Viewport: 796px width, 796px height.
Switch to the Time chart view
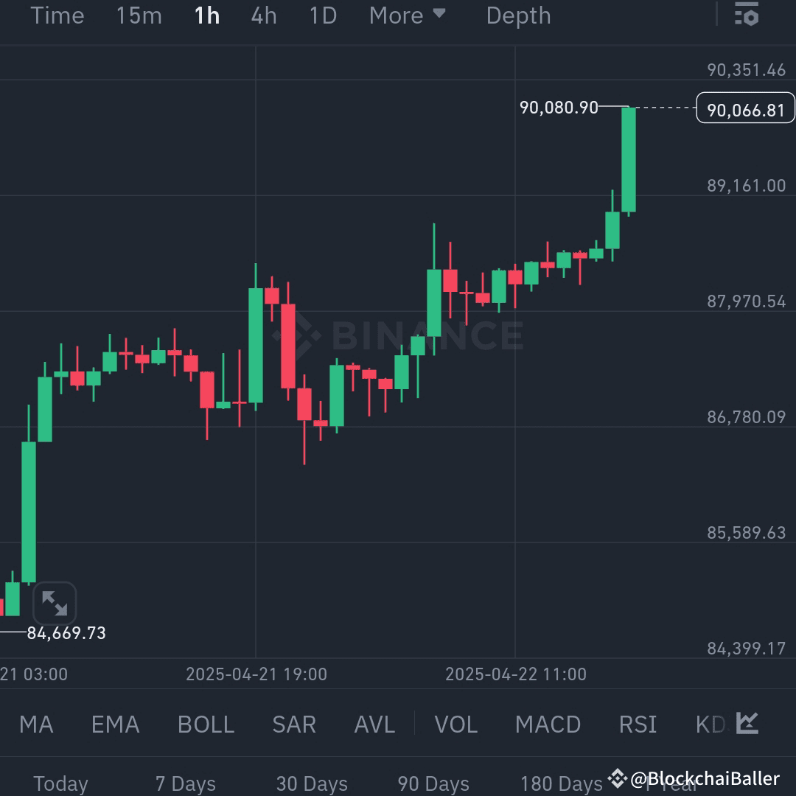tap(57, 15)
